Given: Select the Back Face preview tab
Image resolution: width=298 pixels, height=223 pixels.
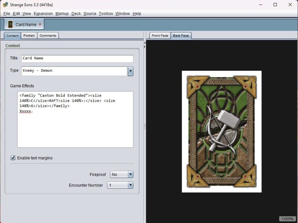Looking at the screenshot, I should pos(181,36).
